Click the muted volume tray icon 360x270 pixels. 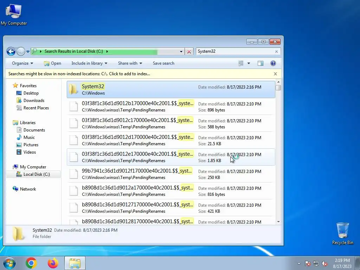pyautogui.click(x=324, y=264)
